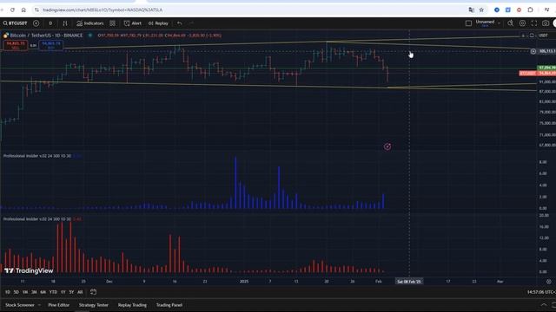Take a chart snapshot with camera icon

546,23
